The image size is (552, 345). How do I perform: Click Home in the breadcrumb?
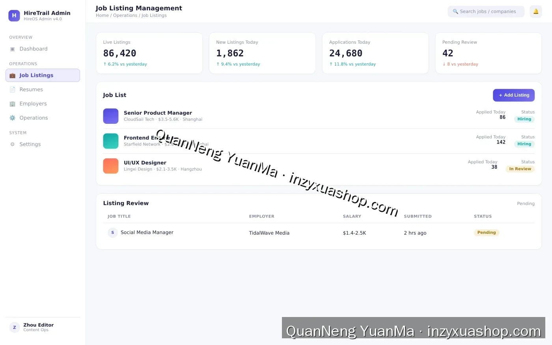[102, 15]
